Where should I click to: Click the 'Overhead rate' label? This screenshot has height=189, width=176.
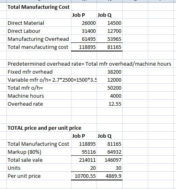[25, 104]
